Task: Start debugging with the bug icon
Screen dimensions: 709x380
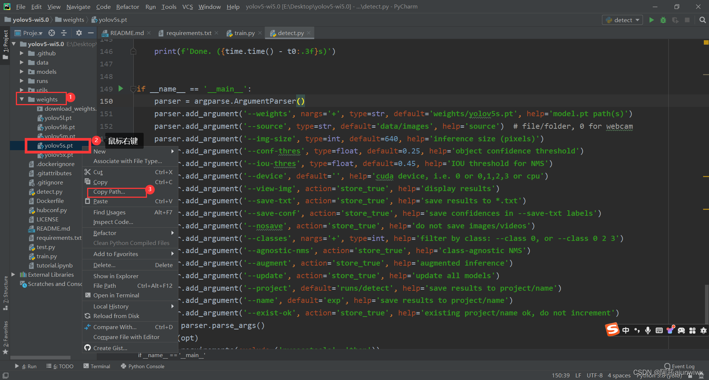Action: (664, 20)
